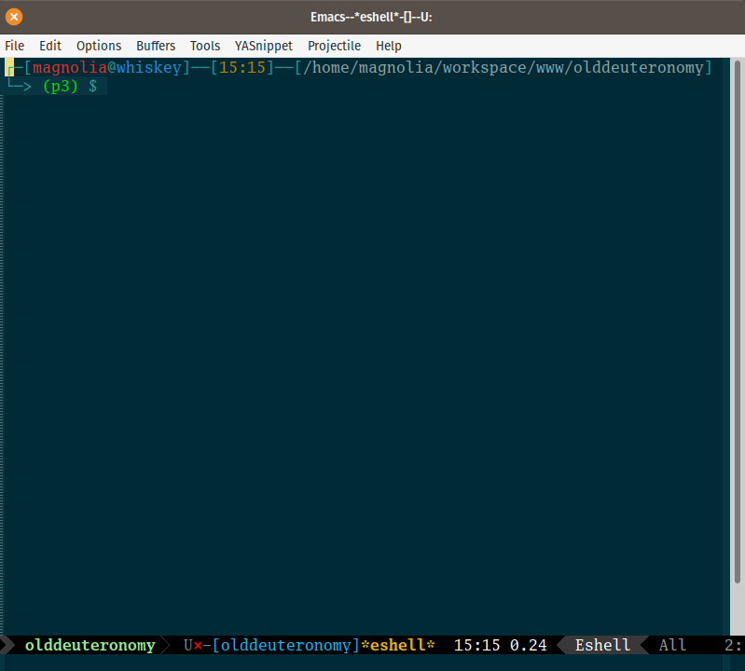This screenshot has width=745, height=671.
Task: Open the Tools menu
Action: tap(205, 46)
